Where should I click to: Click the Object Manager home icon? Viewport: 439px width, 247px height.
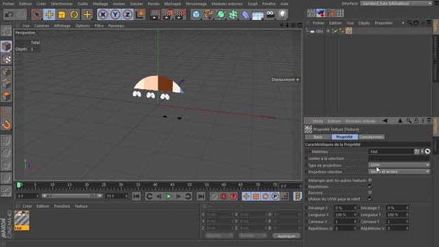416,23
